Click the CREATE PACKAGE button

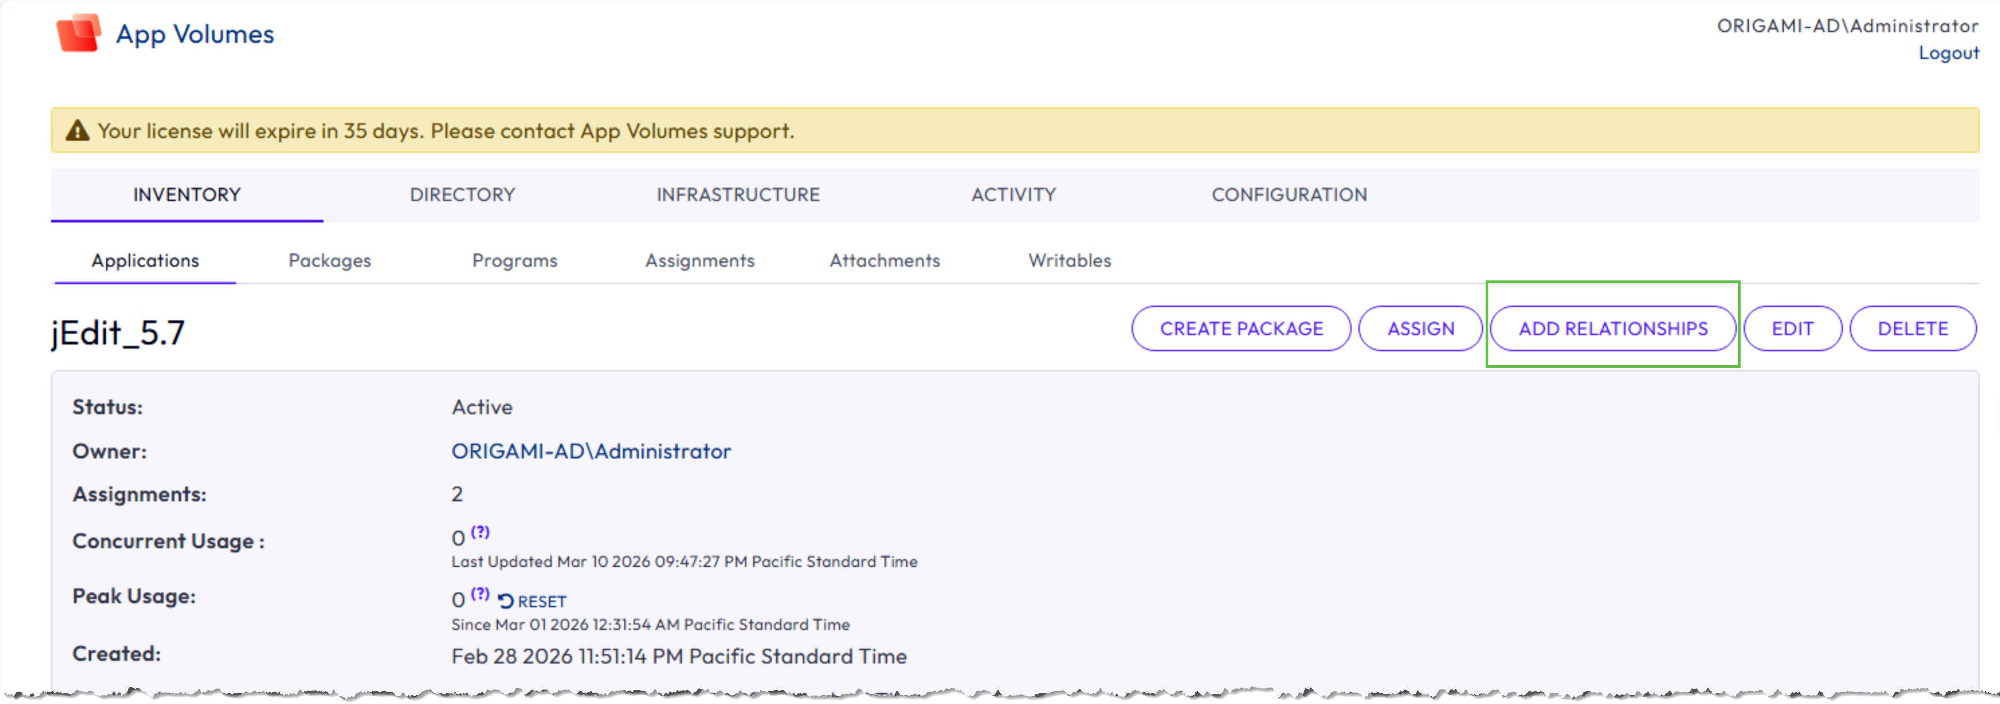point(1241,329)
